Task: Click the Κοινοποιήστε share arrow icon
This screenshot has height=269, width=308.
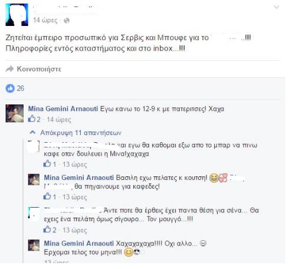Action: click(9, 69)
